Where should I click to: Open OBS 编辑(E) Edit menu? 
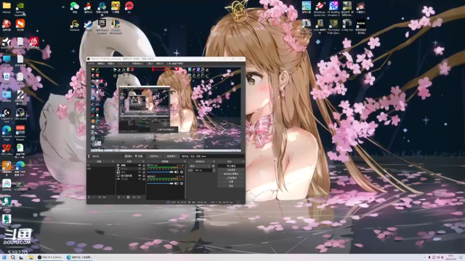point(101,63)
